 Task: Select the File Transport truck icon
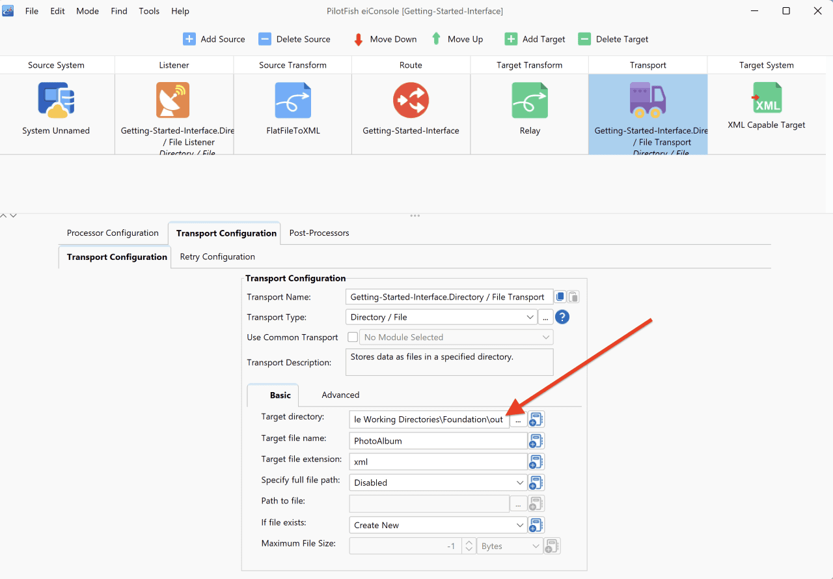coord(648,100)
